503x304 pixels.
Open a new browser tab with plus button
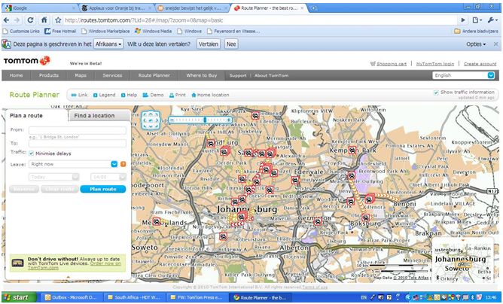click(313, 8)
